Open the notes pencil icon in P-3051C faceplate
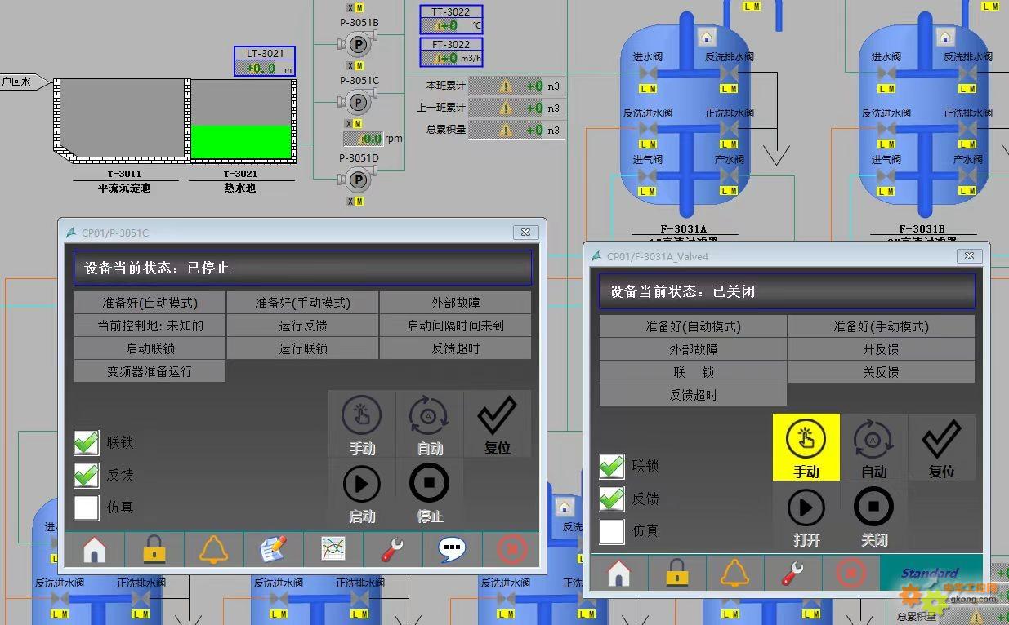 [x=274, y=550]
